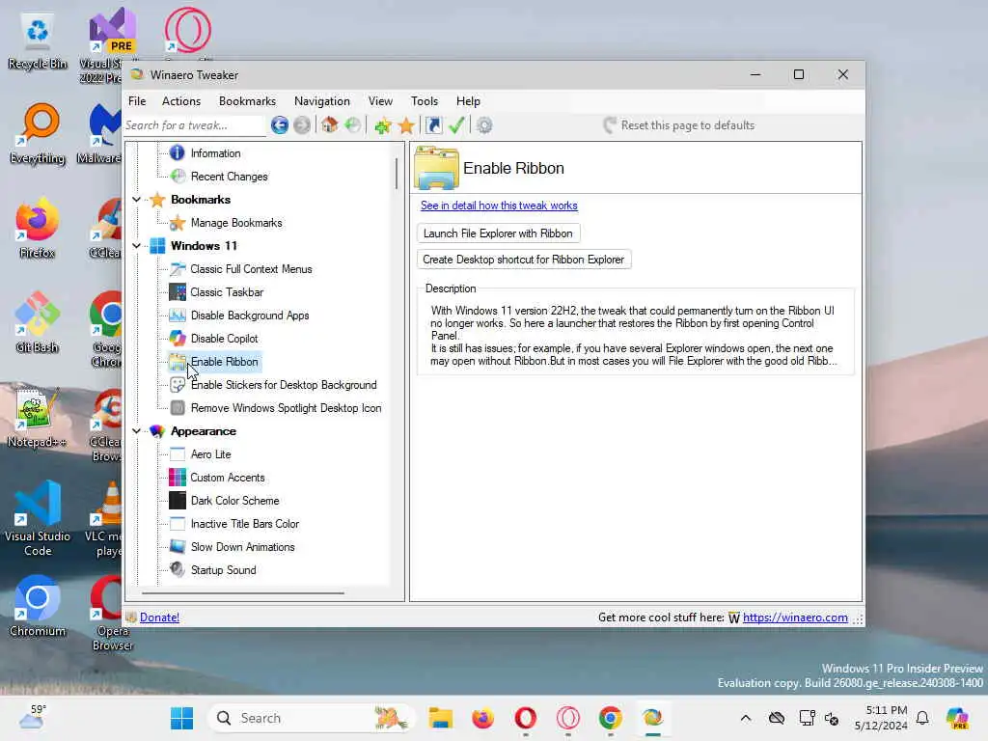Viewport: 988px width, 741px height.
Task: Click Reset this page to defaults
Action: [679, 125]
